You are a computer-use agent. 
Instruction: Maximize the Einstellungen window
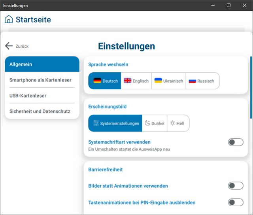pyautogui.click(x=228, y=5)
